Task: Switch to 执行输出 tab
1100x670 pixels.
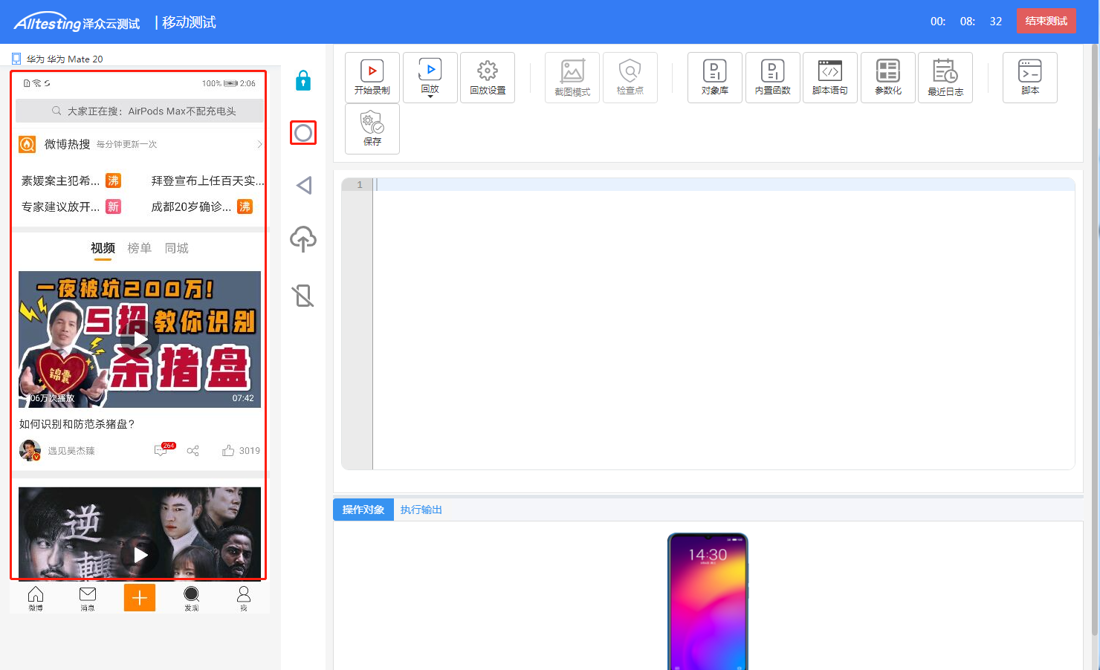Action: point(421,510)
